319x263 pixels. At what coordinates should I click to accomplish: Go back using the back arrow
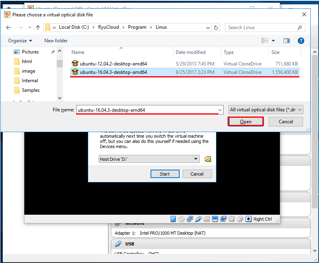tap(8, 28)
